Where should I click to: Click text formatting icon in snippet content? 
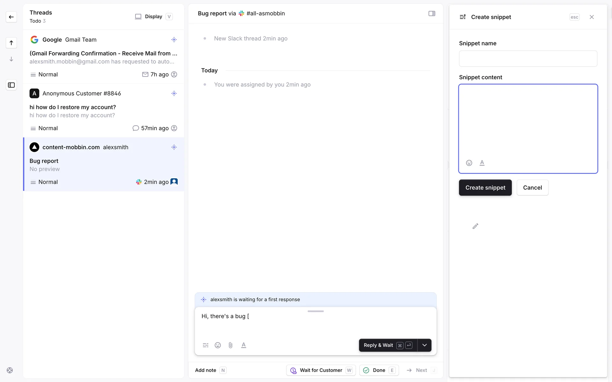[x=482, y=163]
